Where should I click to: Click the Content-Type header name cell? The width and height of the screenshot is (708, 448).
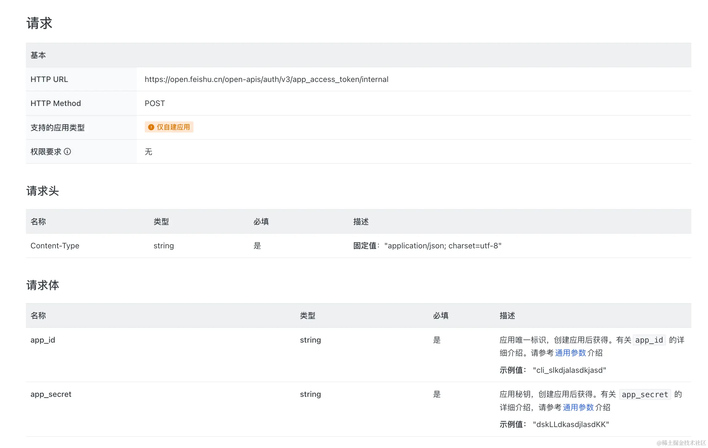point(55,246)
